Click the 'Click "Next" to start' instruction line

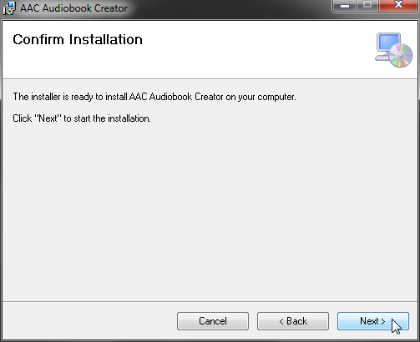coord(82,118)
